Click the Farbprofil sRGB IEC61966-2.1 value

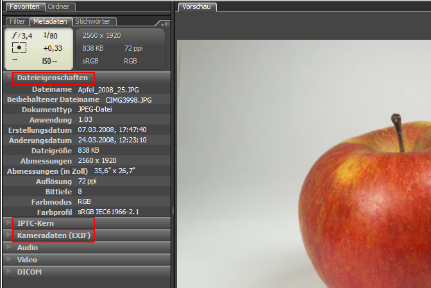(x=108, y=211)
